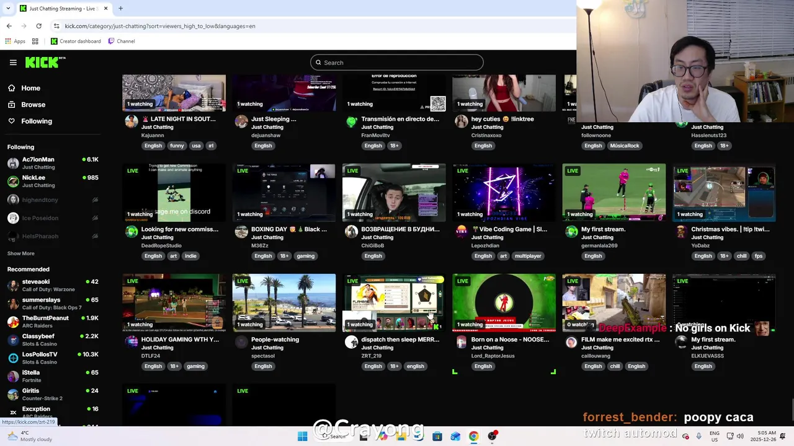Click the Kick logo
This screenshot has height=446, width=794.
click(x=45, y=62)
